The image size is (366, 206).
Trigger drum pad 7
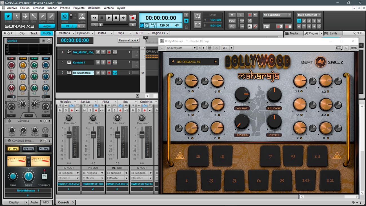[x=270, y=156]
